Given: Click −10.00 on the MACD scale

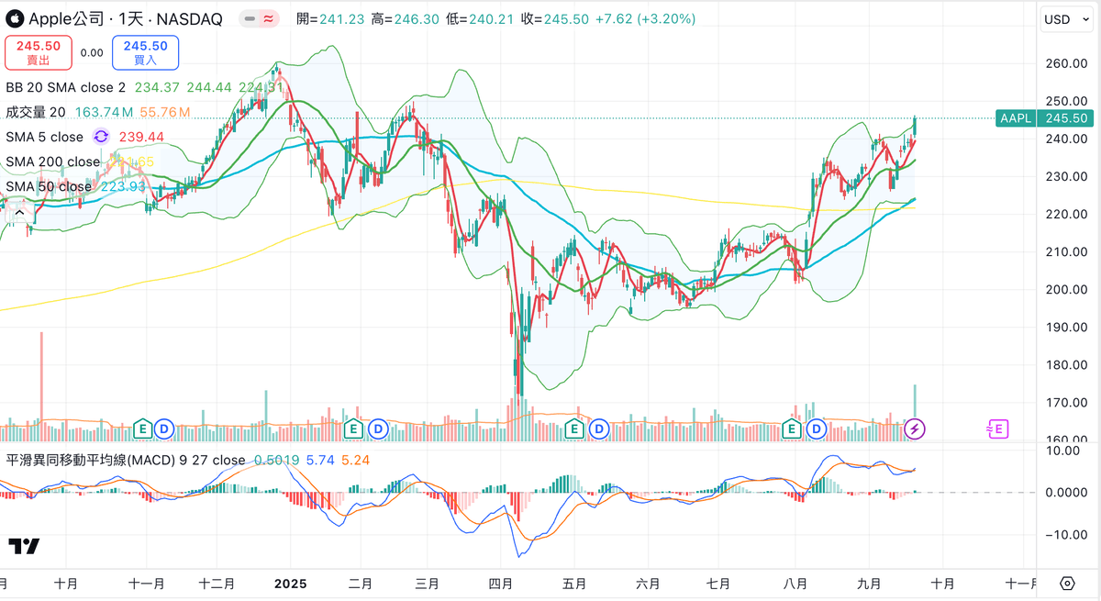Looking at the screenshot, I should click(1066, 535).
